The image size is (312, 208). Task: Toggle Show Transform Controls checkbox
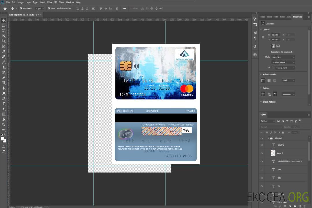point(49,8)
